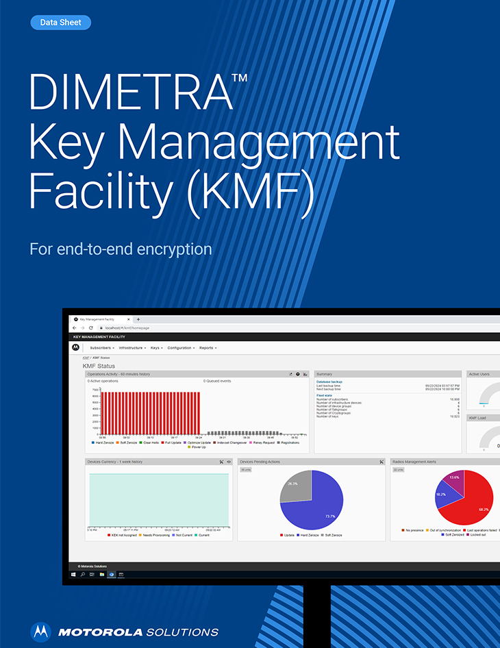This screenshot has height=648, width=500.
Task: Reload the KMF page
Action: [91, 327]
